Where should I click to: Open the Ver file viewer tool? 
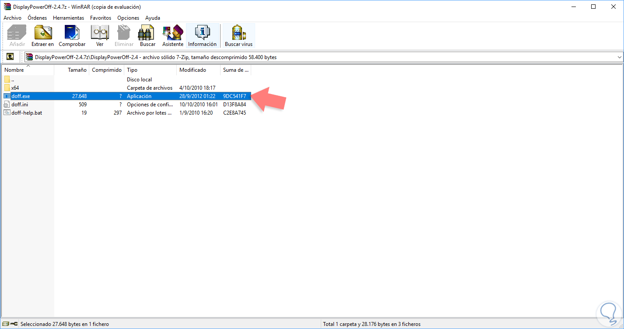pos(100,35)
